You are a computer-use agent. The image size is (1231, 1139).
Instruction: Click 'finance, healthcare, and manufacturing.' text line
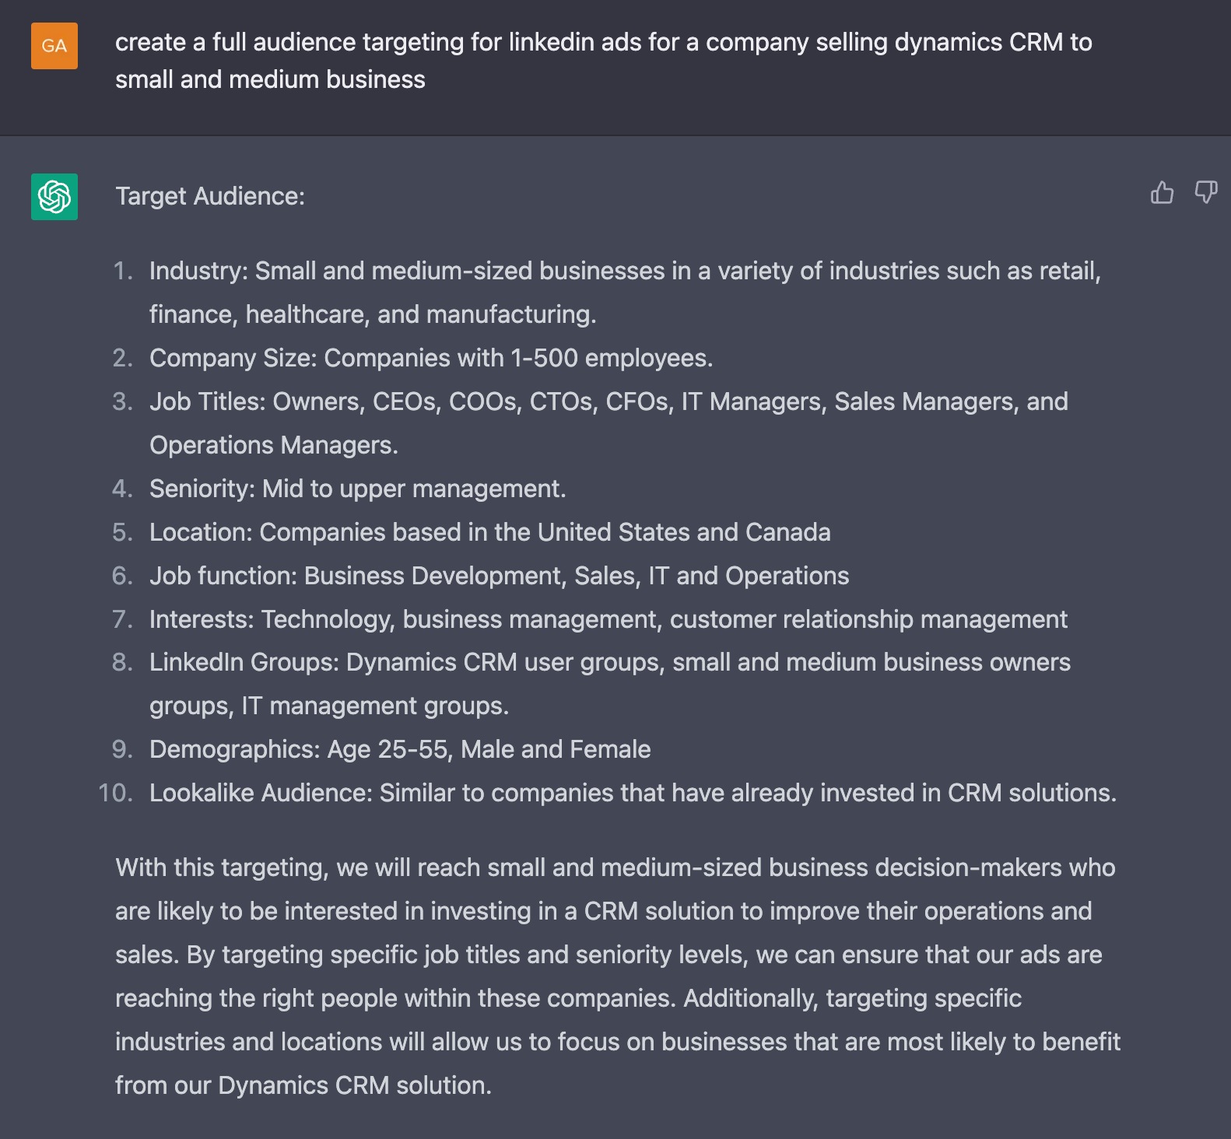(373, 314)
